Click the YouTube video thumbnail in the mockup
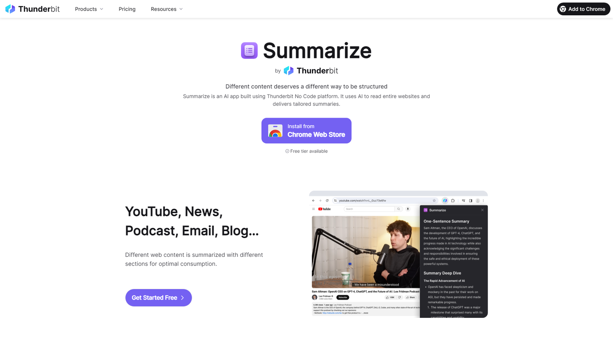613x345 pixels. (x=366, y=252)
